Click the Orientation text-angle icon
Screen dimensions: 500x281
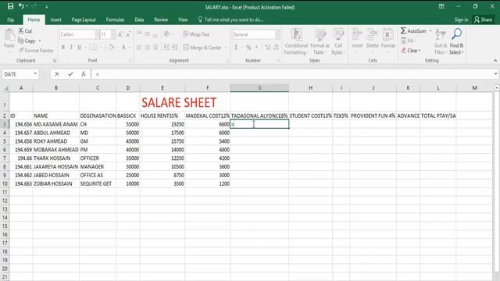pyautogui.click(x=166, y=34)
